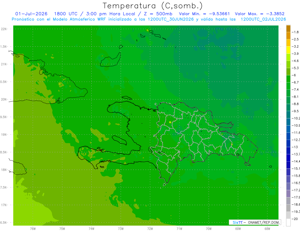Click the "-3.9" colorbar value
300x232 pixels.
[295, 54]
